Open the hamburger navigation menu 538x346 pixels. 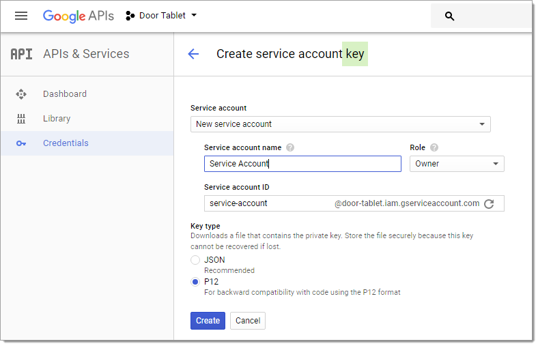pos(21,16)
